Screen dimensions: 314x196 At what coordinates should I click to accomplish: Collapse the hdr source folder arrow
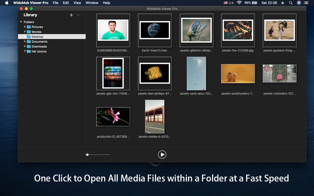[25, 51]
